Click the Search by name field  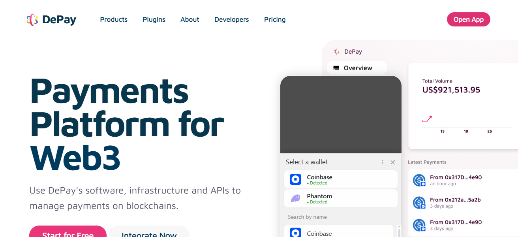(340, 217)
